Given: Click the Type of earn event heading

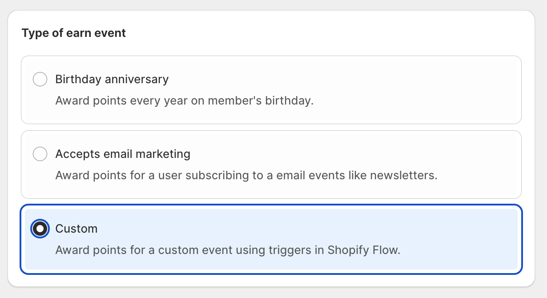Looking at the screenshot, I should tap(73, 33).
